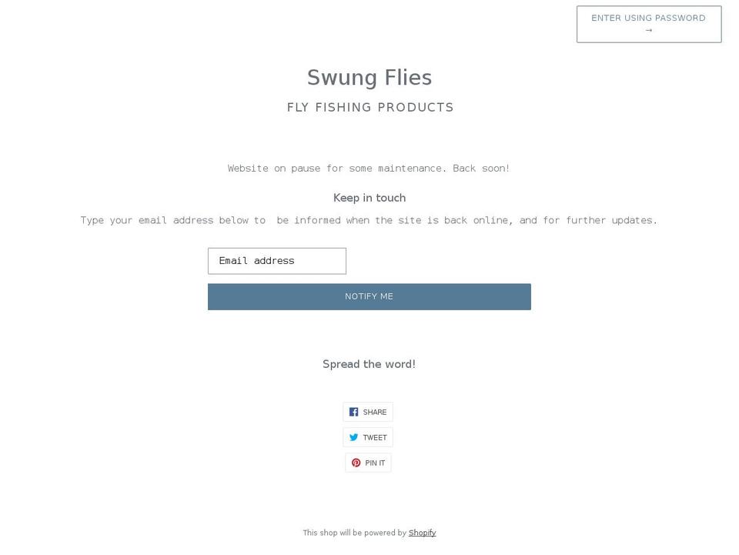Viewport: 739px width, 555px height.
Task: Click the maintenance message text
Action: 368,168
